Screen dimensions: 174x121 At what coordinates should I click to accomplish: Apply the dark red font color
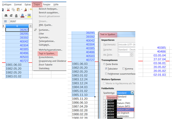pos(22,16)
